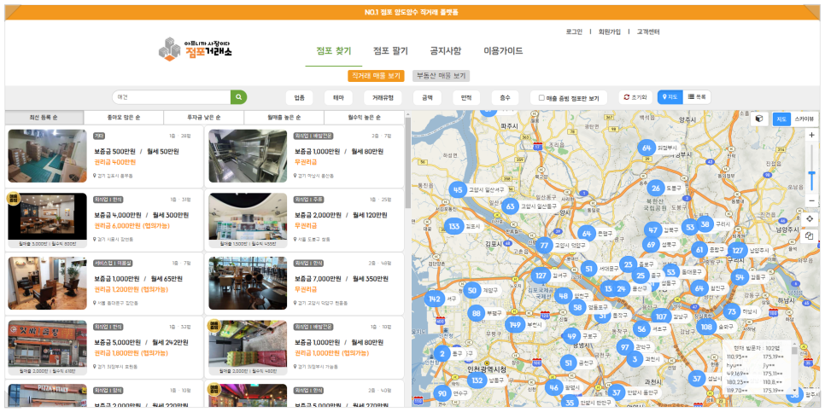Select 스카이뷰 map type
This screenshot has height=412, width=825.
tap(804, 119)
